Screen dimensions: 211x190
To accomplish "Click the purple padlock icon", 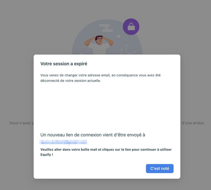I will 131,27.
